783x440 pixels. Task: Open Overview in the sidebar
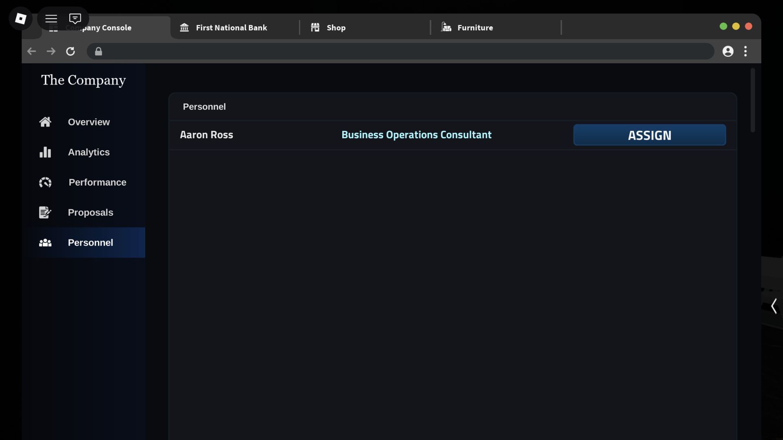(x=84, y=122)
